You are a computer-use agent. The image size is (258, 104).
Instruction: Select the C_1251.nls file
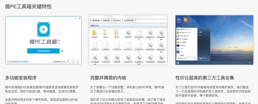pos(117,46)
